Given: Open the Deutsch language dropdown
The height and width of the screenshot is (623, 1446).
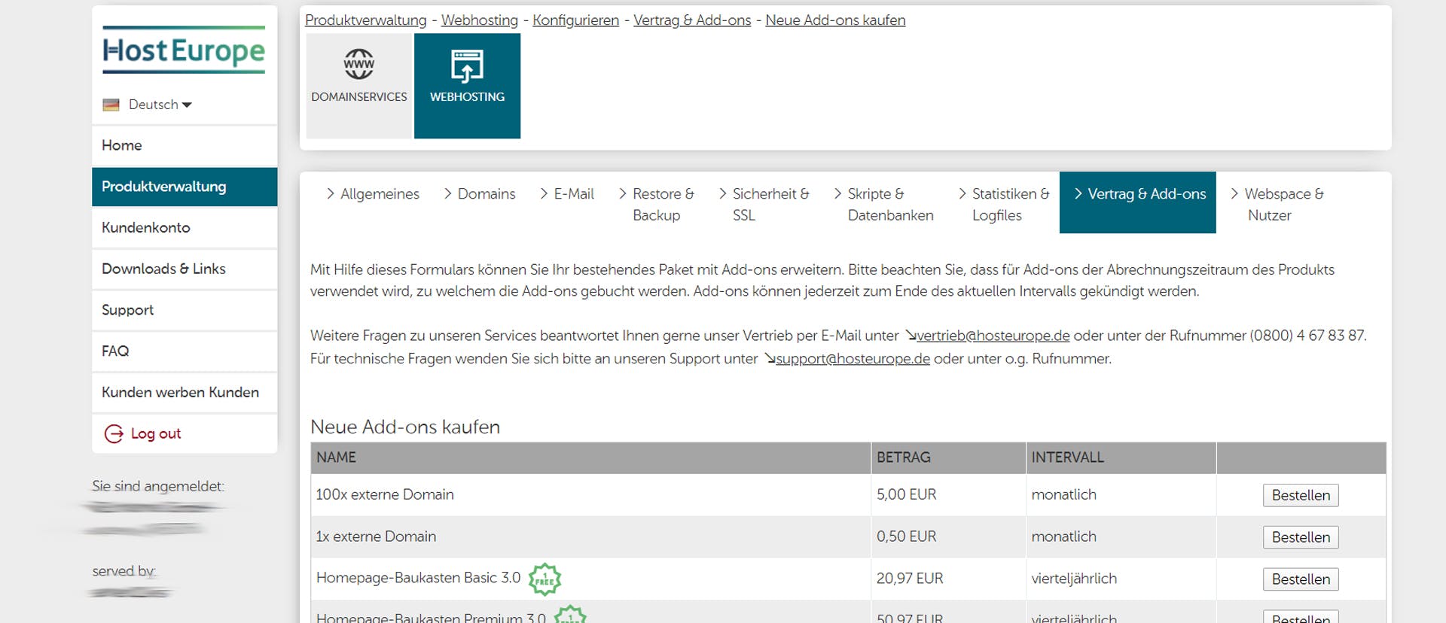Looking at the screenshot, I should click(160, 105).
